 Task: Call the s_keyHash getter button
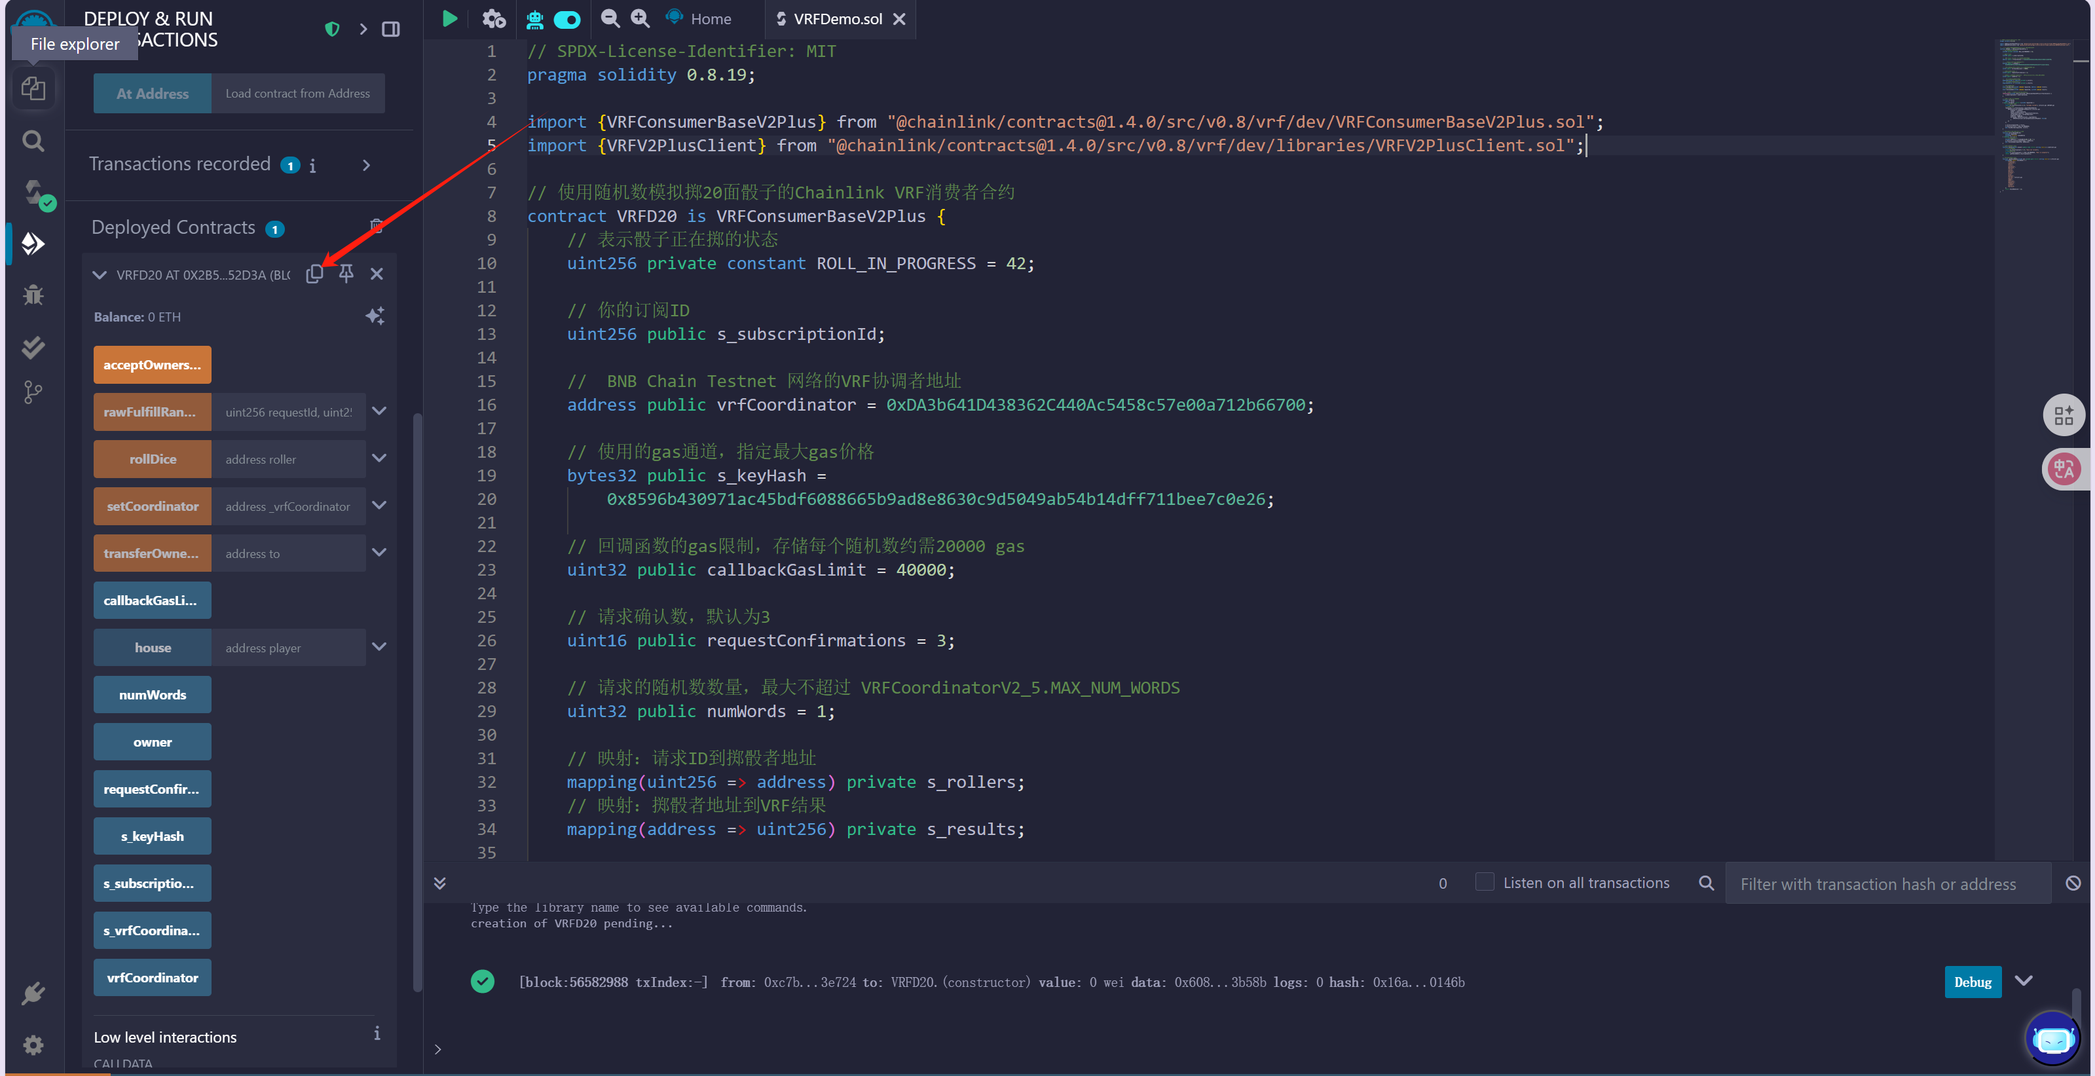[x=152, y=836]
